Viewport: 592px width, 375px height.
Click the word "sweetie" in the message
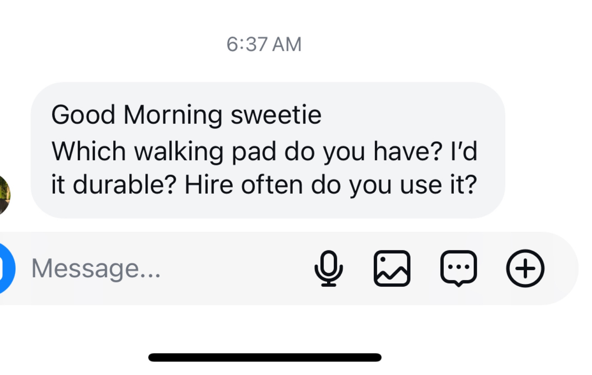click(276, 115)
